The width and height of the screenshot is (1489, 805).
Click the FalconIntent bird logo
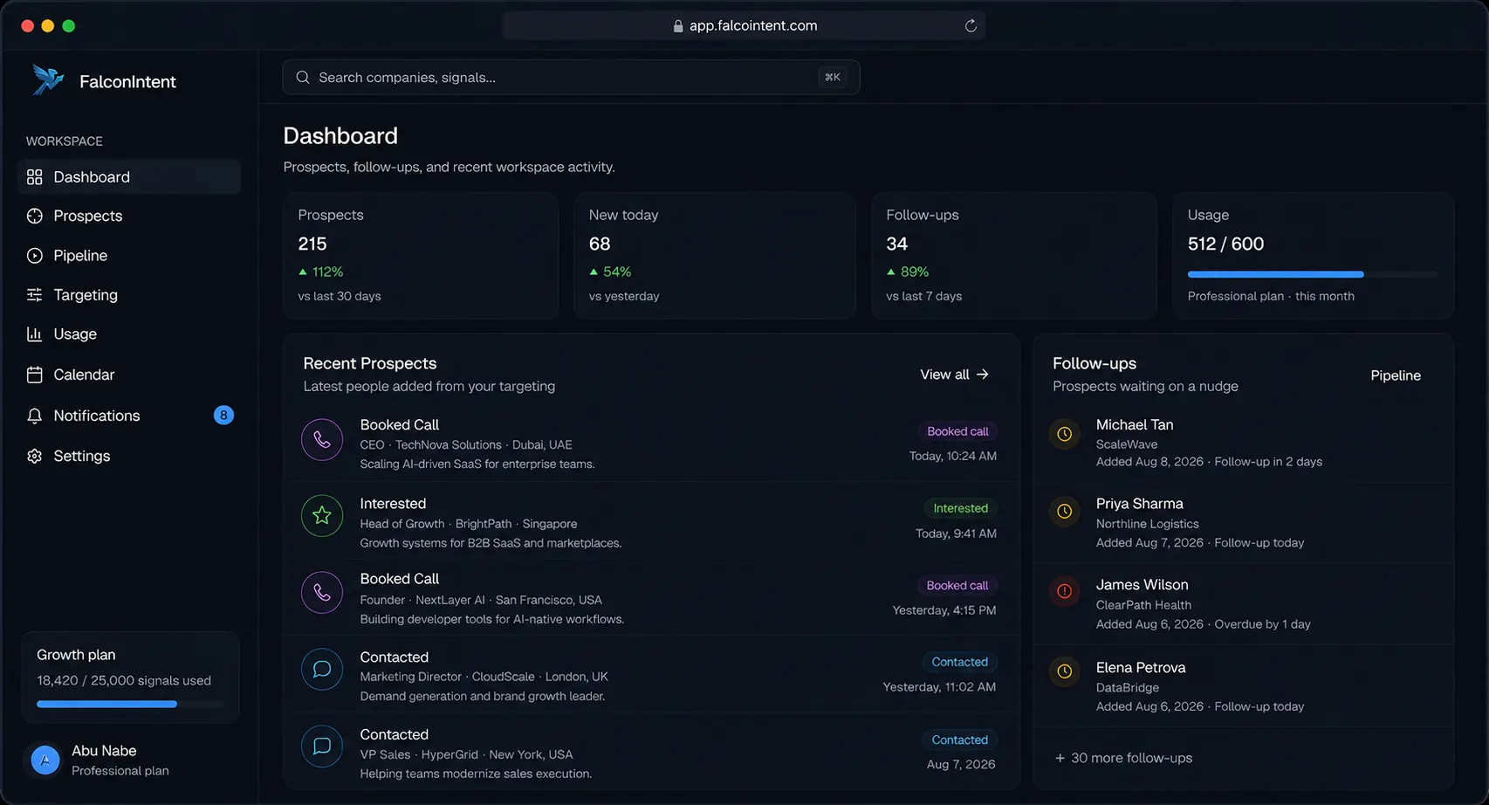48,80
